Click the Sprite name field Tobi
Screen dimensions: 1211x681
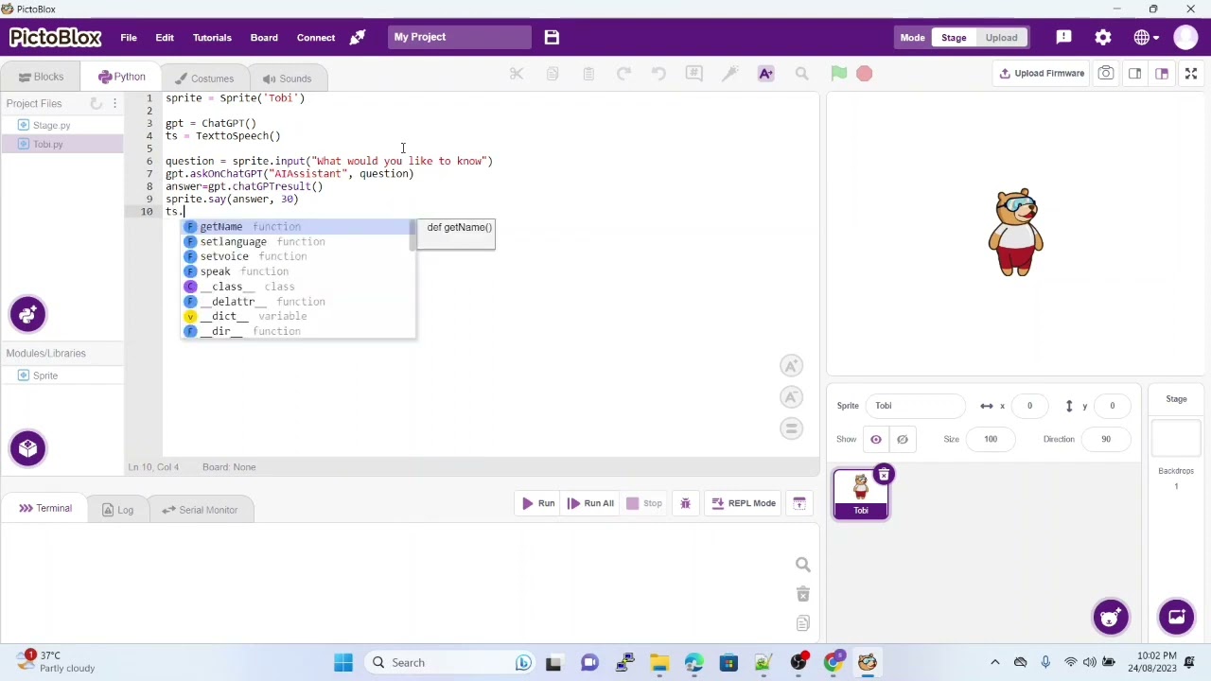pos(916,406)
